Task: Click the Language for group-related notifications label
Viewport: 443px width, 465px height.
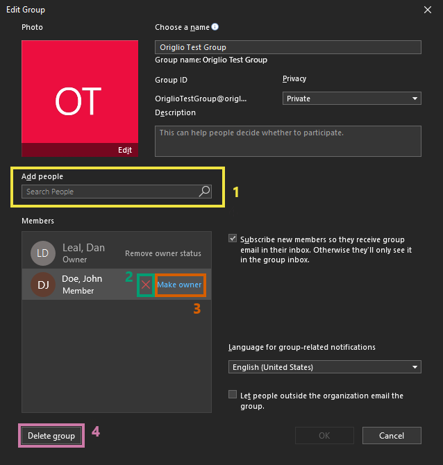Action: 302,347
